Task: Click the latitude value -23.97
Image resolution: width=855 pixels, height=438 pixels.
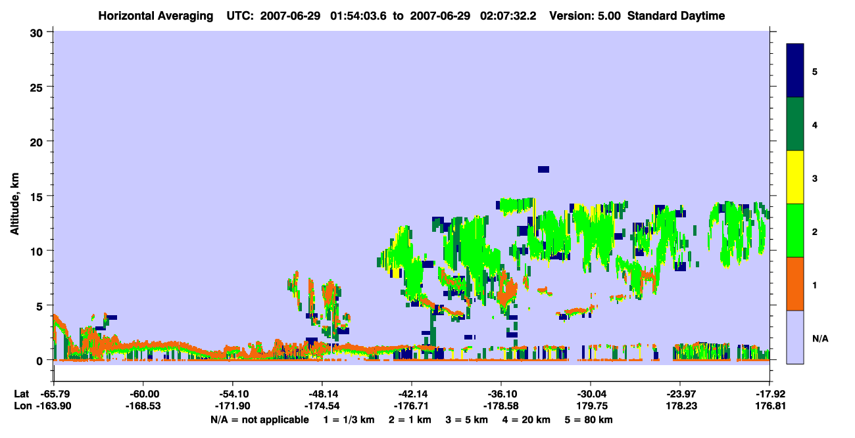Action: 679,394
